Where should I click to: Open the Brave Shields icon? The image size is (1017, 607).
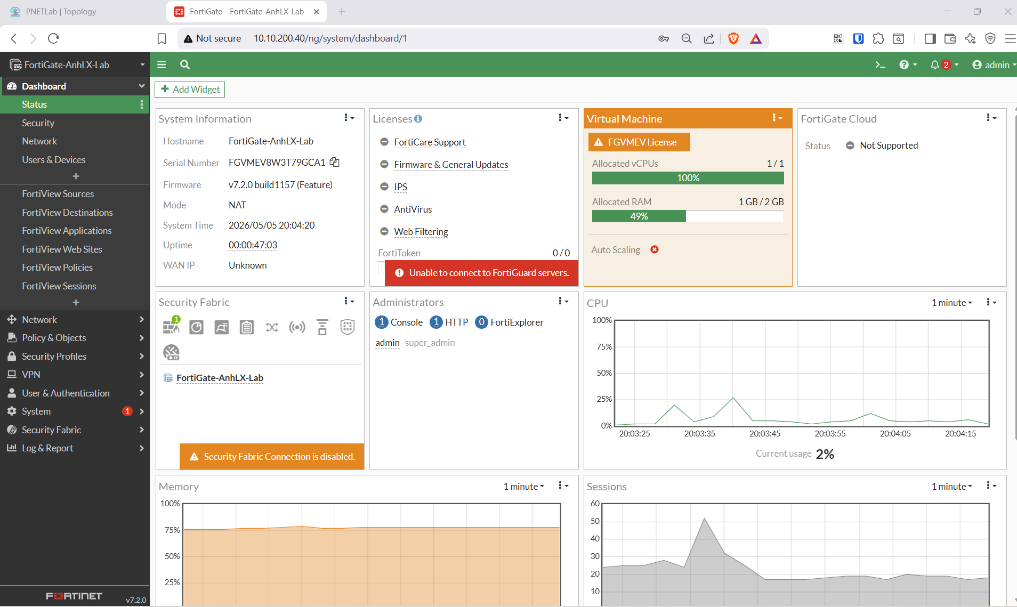tap(733, 38)
